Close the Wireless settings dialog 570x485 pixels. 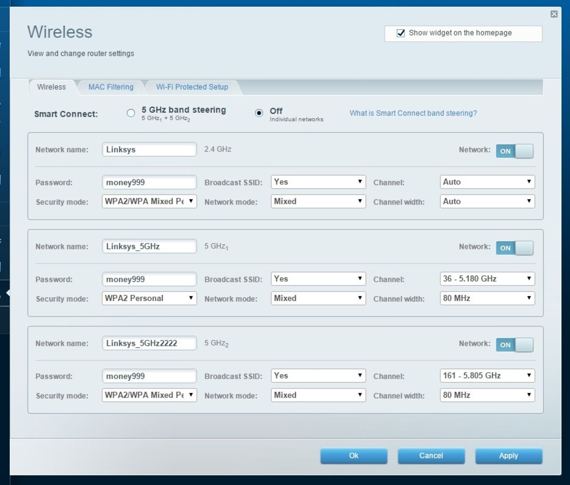coord(553,14)
